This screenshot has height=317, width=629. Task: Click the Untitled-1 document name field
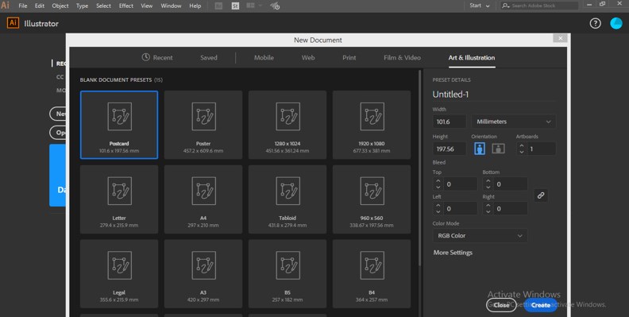point(494,95)
